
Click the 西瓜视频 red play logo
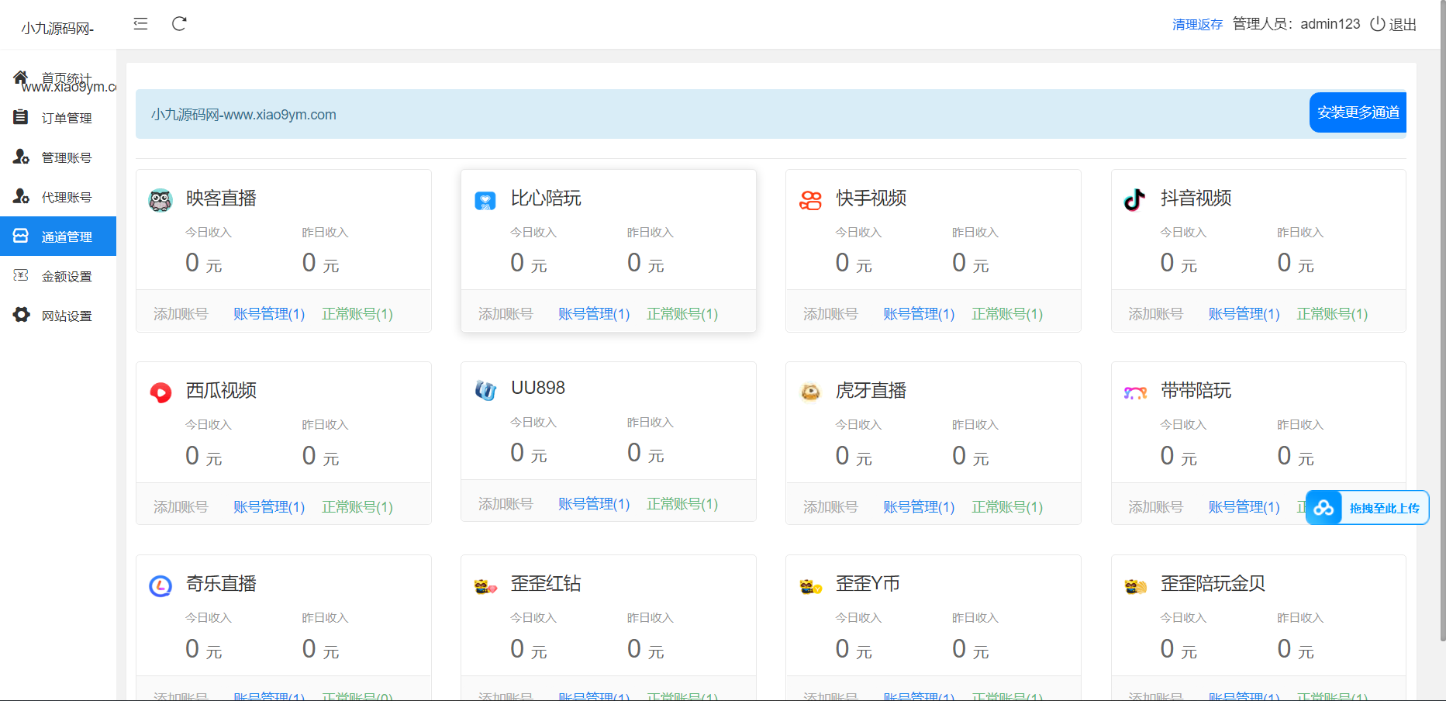(x=160, y=393)
